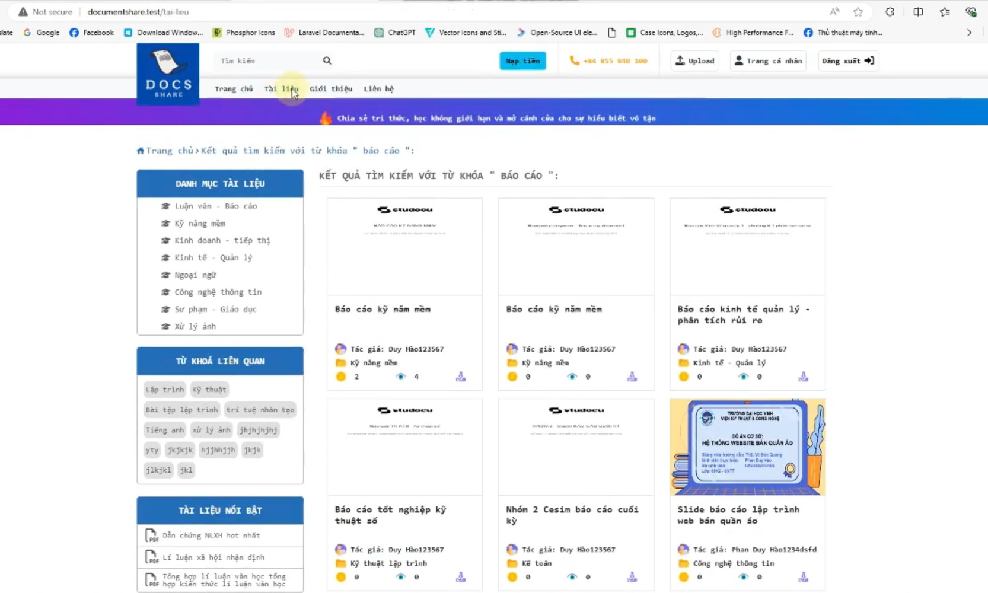
Task: Click folder icon on Nhóm 2 Cesim card
Action: point(512,563)
